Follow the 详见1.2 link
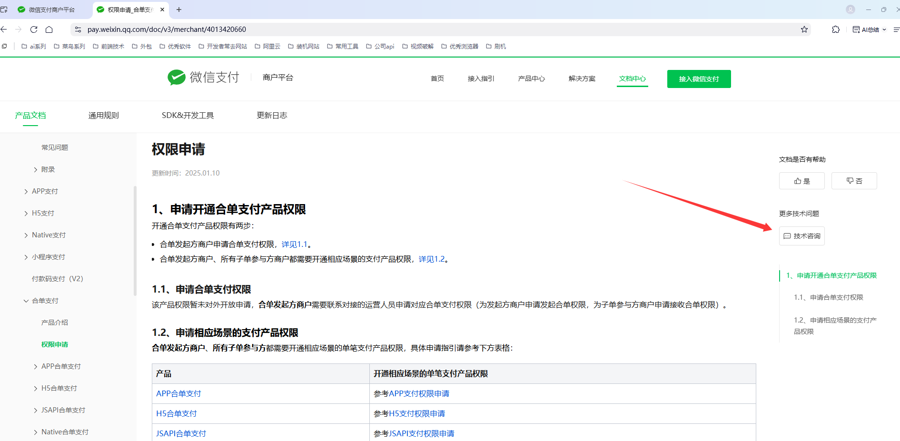Viewport: 900px width, 441px height. [432, 259]
